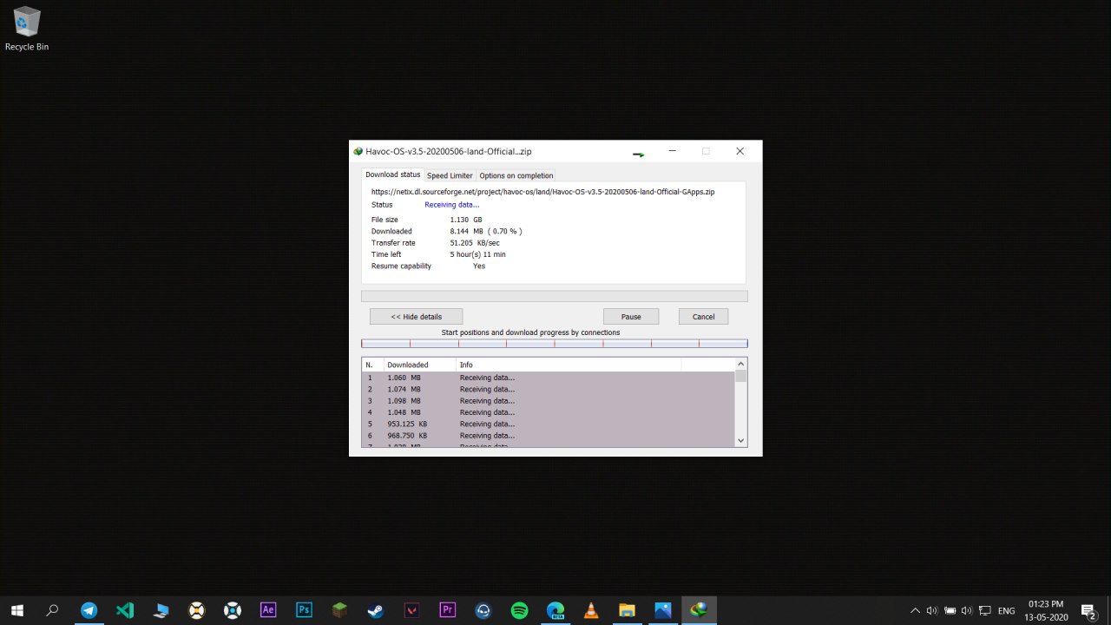
Task: Click the connections list scrollbar thumb
Action: point(740,377)
